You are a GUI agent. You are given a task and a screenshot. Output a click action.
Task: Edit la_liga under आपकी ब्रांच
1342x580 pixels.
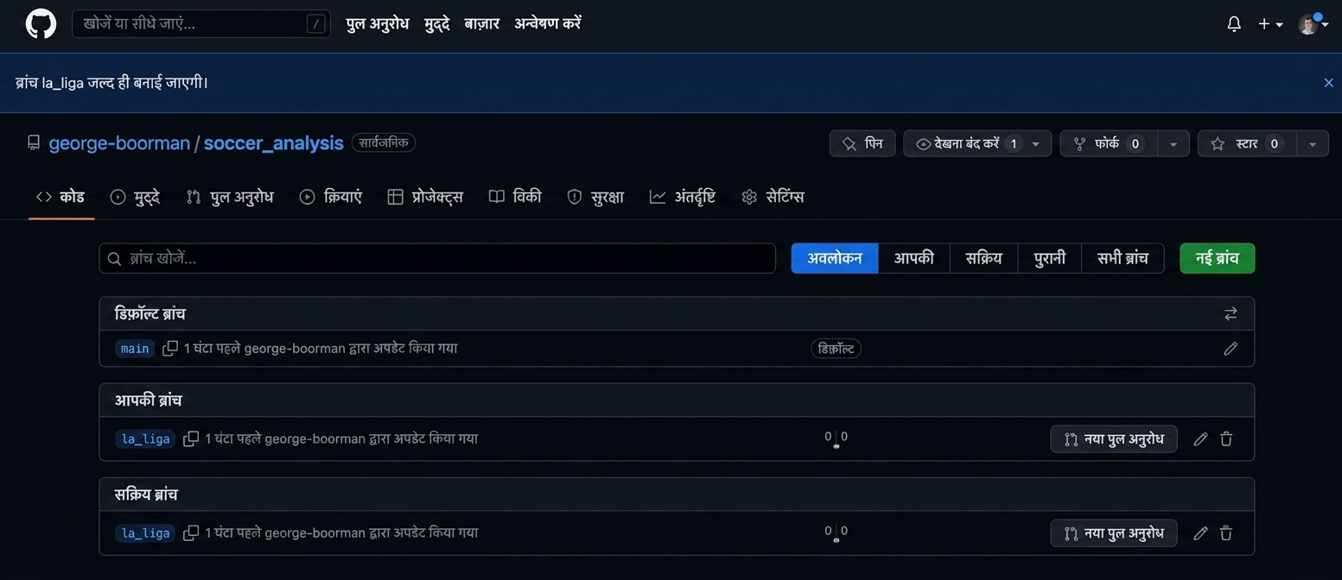tap(1200, 439)
